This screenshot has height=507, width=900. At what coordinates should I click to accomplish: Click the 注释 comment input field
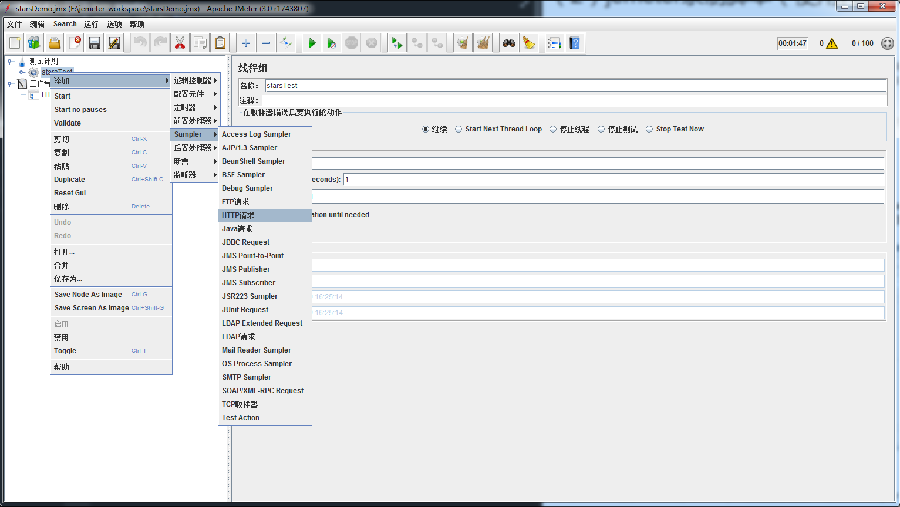(x=574, y=100)
